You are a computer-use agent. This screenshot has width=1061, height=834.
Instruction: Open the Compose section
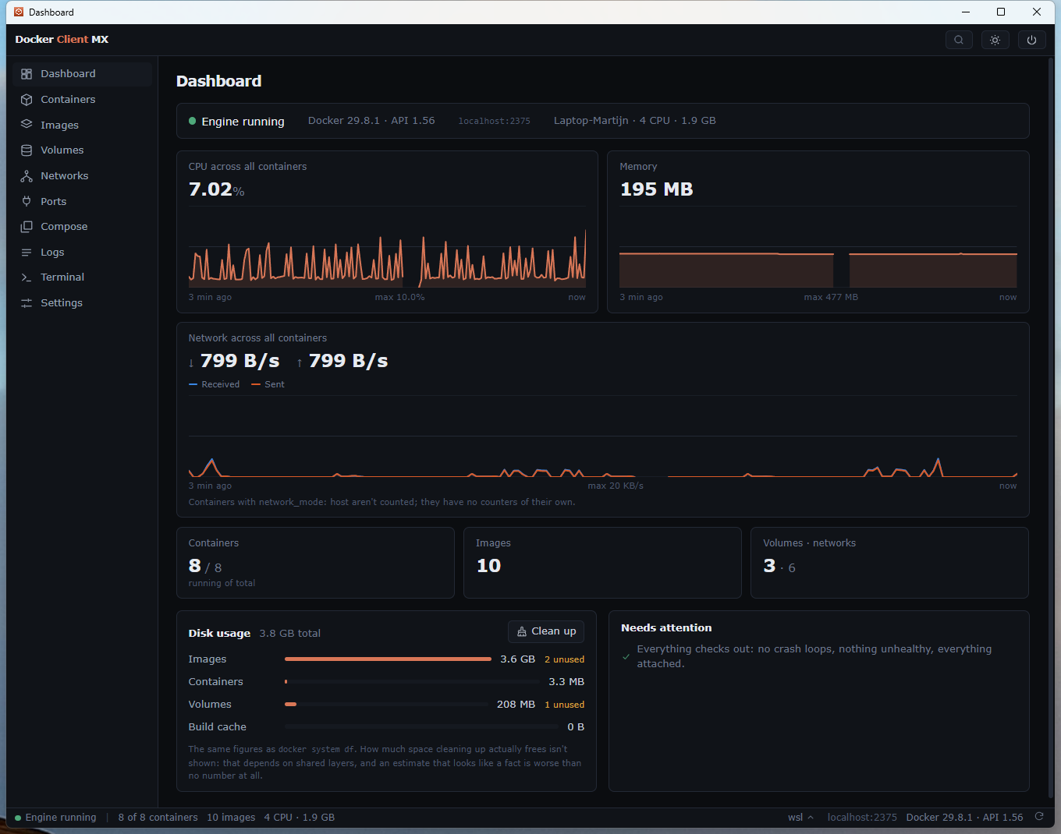point(82,227)
